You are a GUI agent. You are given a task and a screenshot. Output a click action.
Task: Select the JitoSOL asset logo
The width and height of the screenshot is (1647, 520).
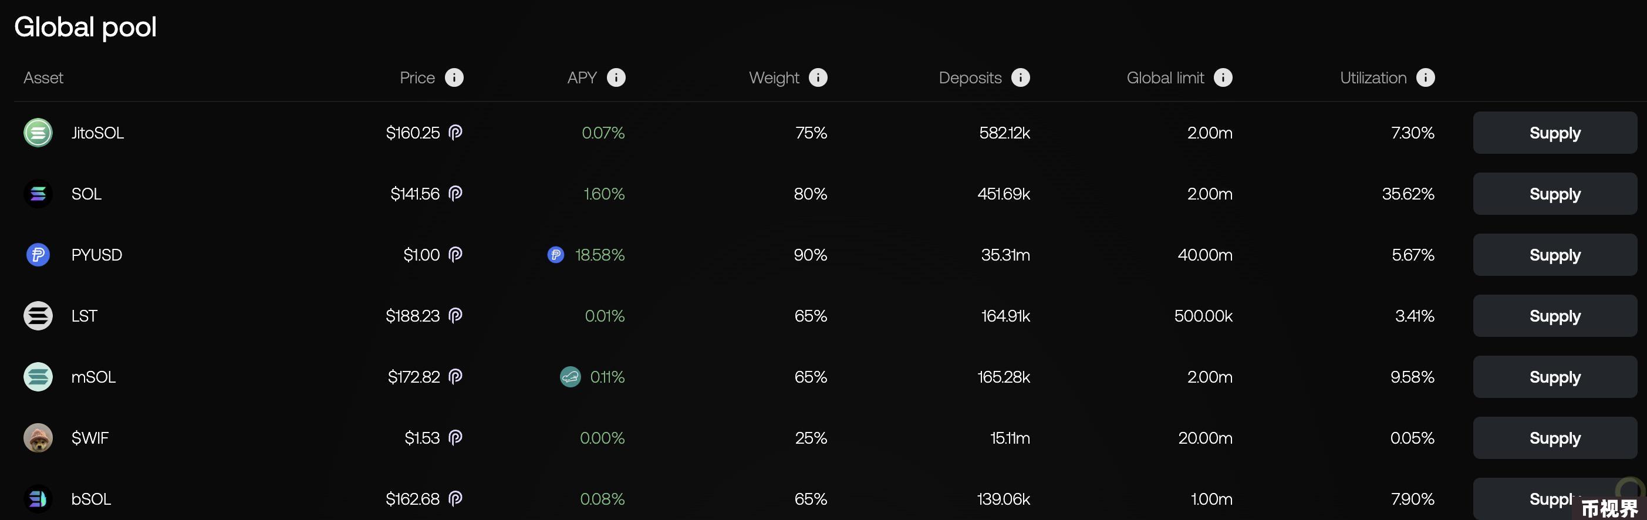[38, 133]
